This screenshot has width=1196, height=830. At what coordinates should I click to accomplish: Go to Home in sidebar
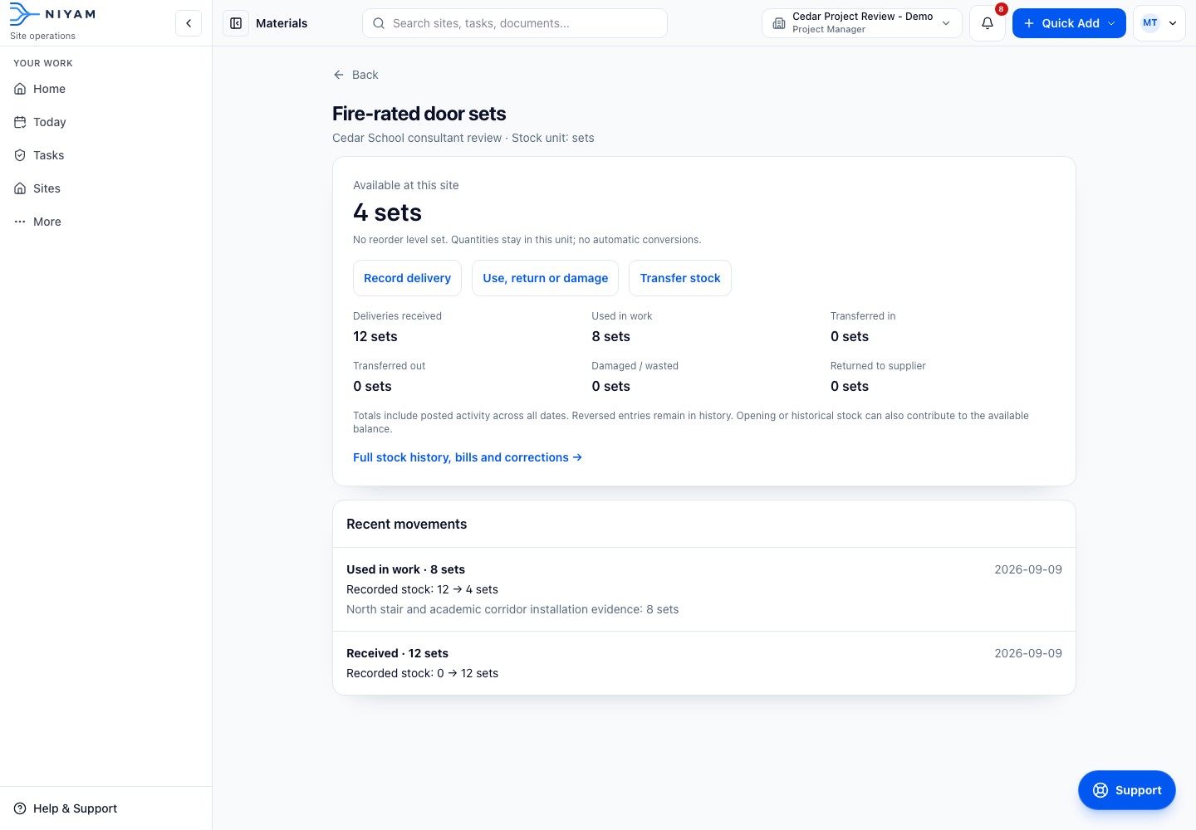coord(105,89)
